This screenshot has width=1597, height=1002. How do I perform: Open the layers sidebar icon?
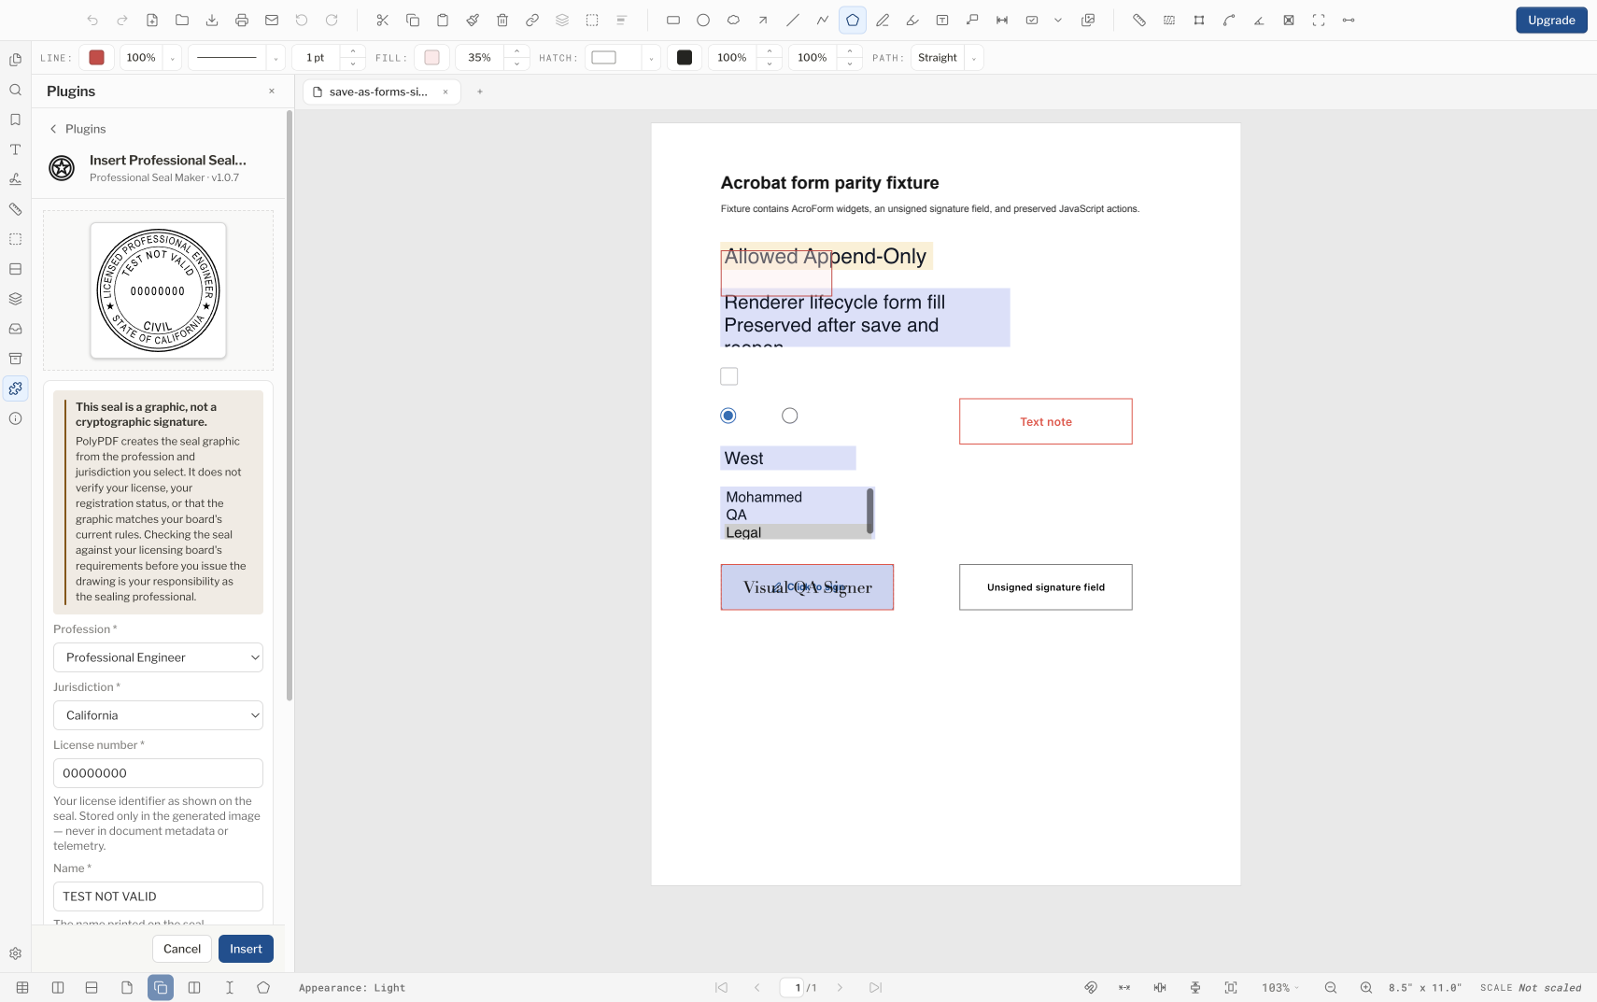coord(15,299)
